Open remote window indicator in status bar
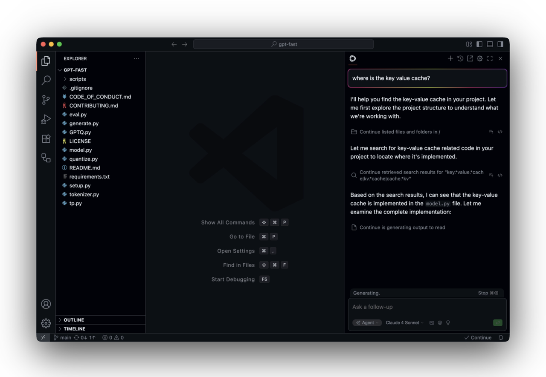This screenshot has width=546, height=377. [43, 337]
